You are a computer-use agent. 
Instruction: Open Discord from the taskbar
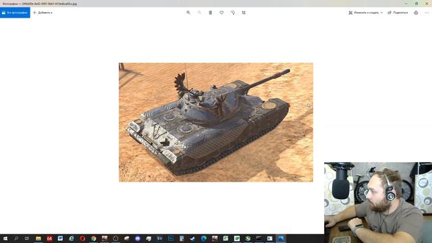(x=138, y=238)
